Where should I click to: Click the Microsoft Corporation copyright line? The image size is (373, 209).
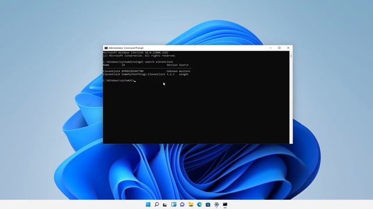139,56
